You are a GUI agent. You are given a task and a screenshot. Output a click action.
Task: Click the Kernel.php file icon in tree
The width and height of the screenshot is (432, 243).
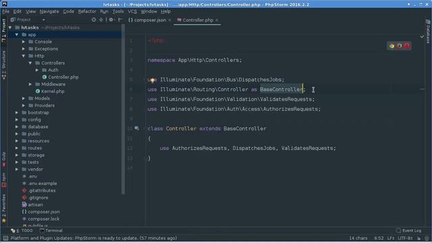pos(38,91)
